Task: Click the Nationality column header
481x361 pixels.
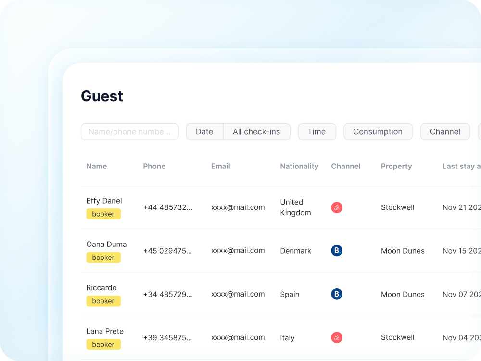Action: [299, 166]
